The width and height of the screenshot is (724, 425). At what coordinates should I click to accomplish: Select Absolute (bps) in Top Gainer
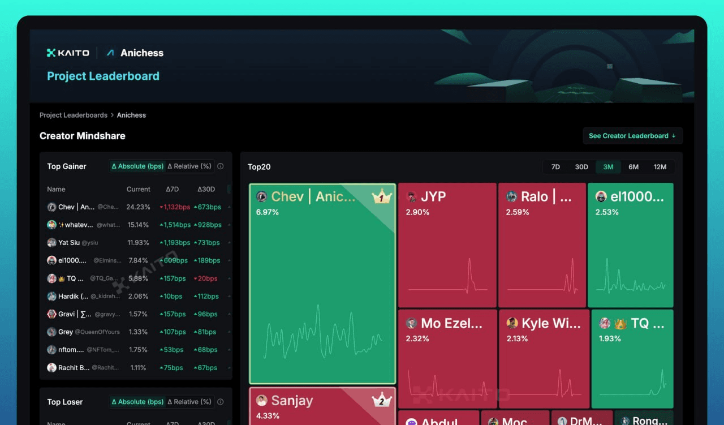click(x=137, y=166)
